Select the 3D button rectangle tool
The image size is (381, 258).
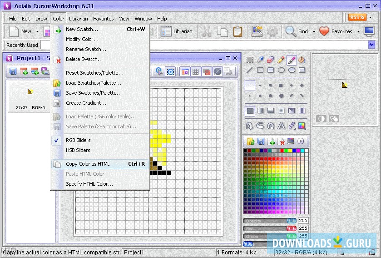(302, 71)
